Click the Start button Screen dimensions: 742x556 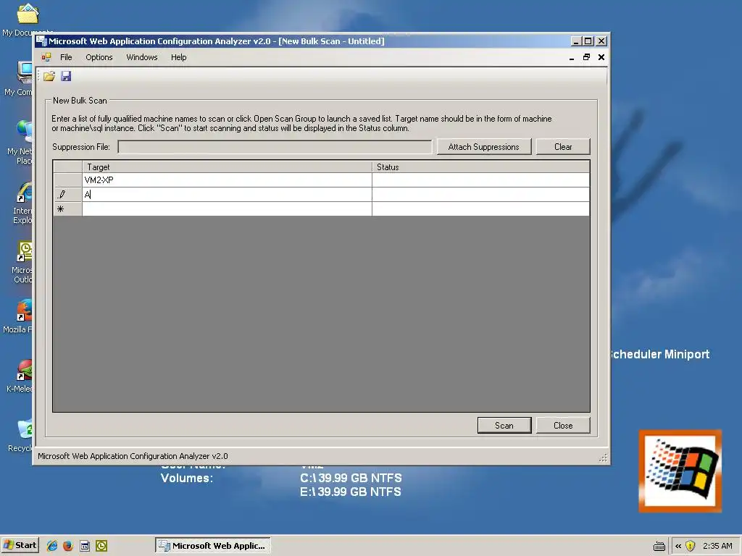point(20,546)
